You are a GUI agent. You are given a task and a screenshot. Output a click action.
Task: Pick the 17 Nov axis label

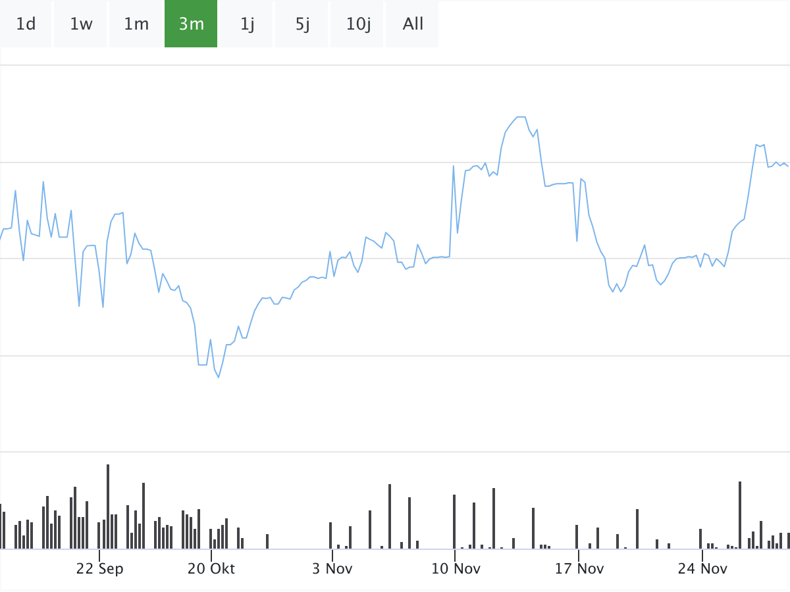579,568
